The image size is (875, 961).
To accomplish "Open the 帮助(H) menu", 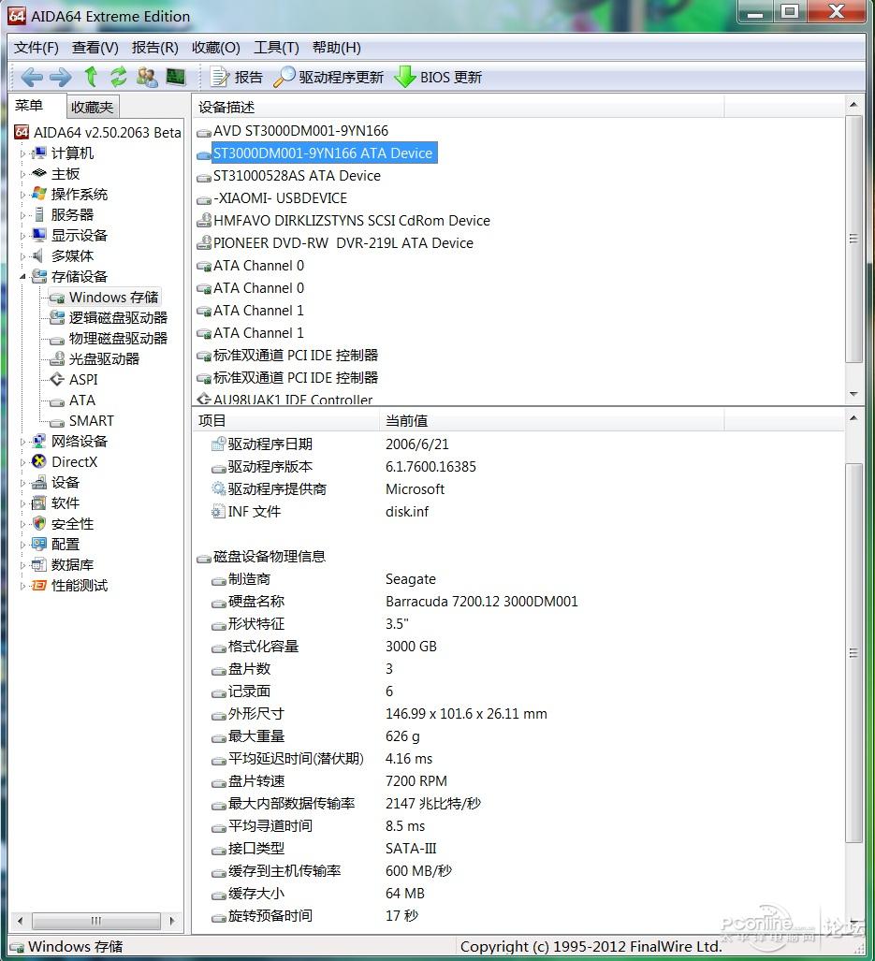I will [336, 48].
